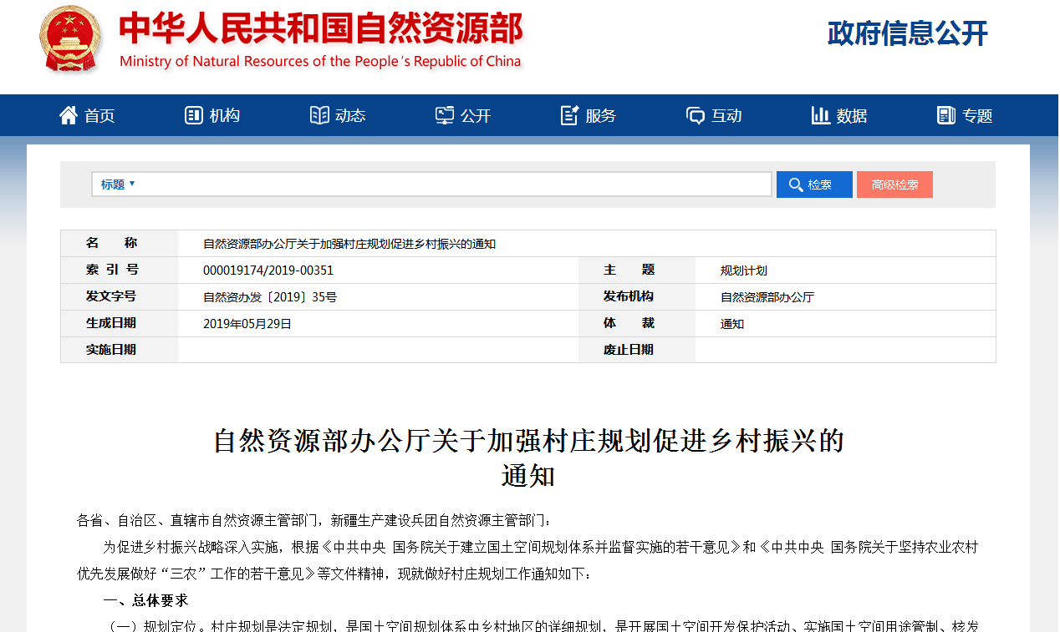Click paragraph starting 为促进乡村振兴战略深入实施
The image size is (1060, 632).
click(x=527, y=561)
